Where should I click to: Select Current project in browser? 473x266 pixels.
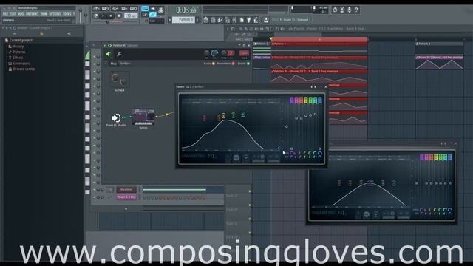[20, 40]
